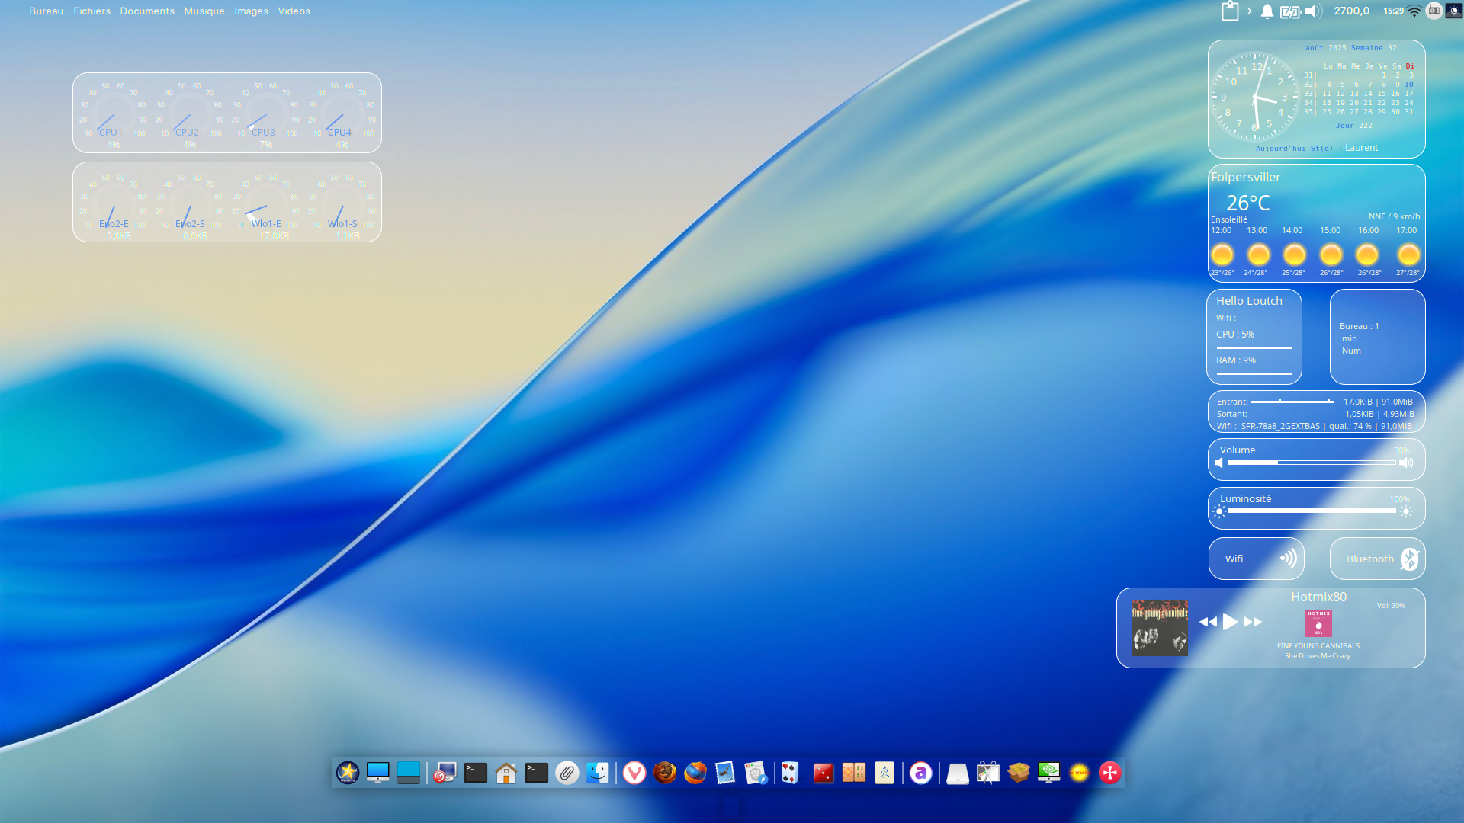Click the Luminosité brightness slider bar
The width and height of the screenshot is (1464, 823).
1311,511
